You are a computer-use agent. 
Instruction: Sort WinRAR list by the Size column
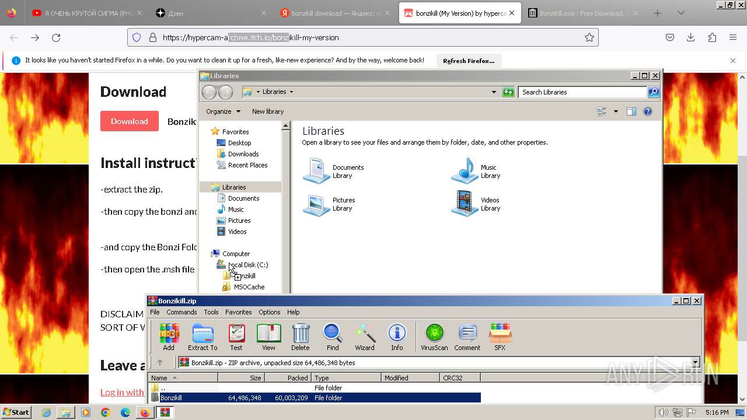[x=241, y=378]
